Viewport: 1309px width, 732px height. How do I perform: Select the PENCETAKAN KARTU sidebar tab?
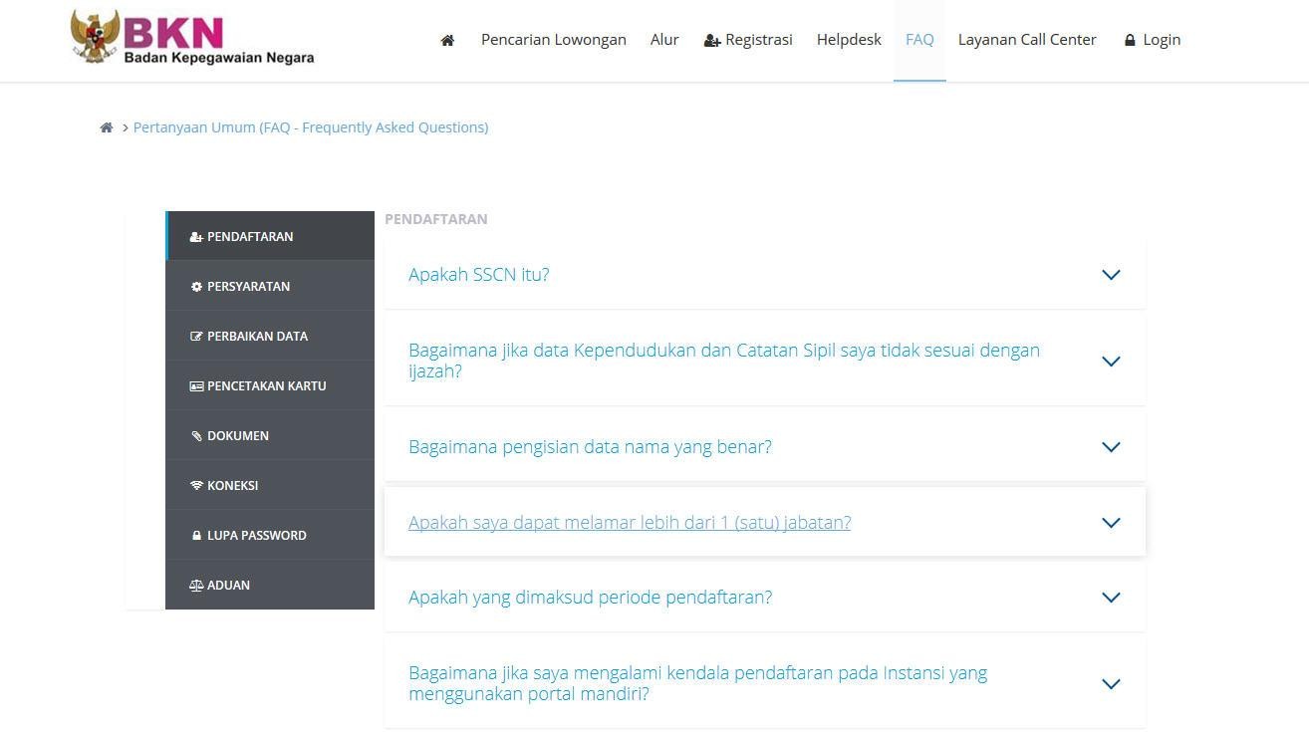click(x=270, y=385)
